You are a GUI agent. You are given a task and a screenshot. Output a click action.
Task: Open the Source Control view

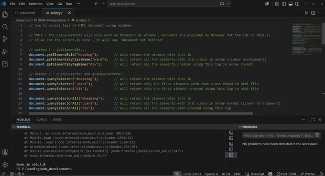5,39
